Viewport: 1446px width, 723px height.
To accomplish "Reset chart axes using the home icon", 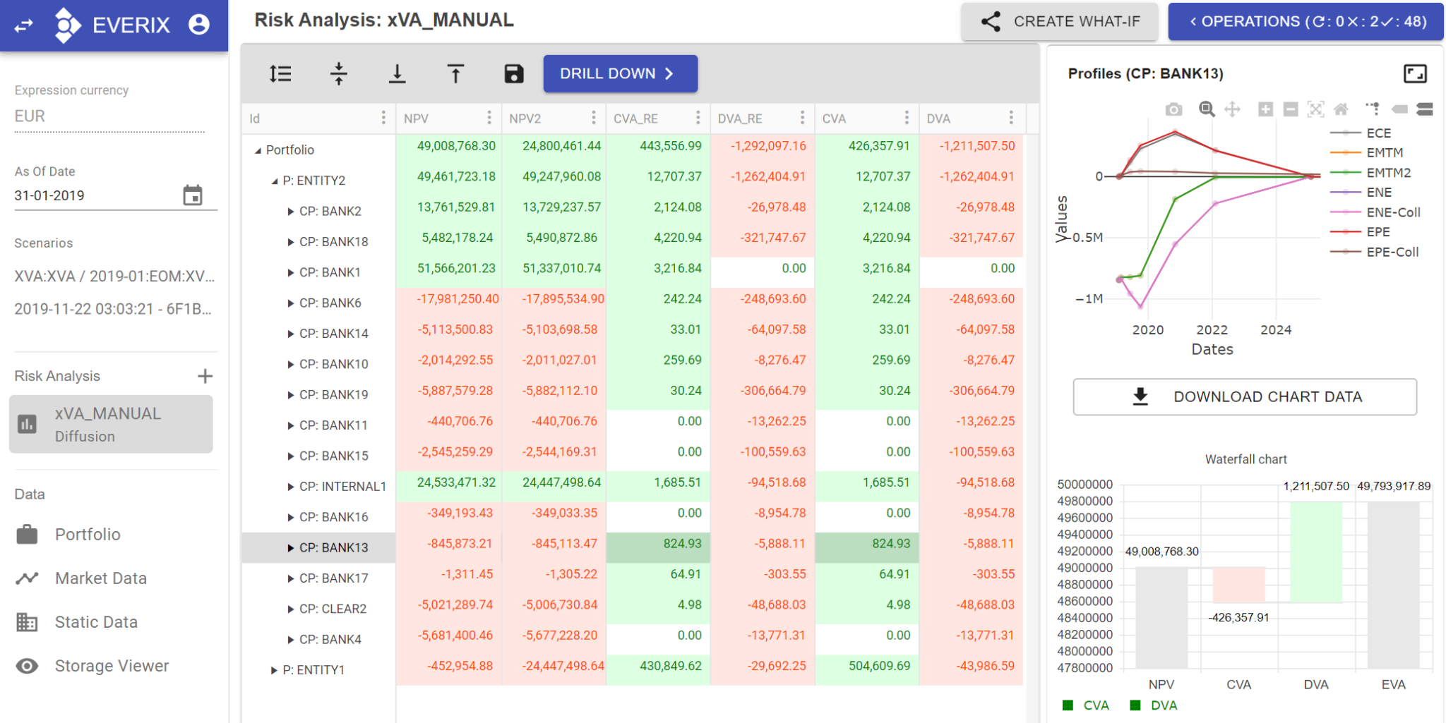I will click(x=1342, y=109).
